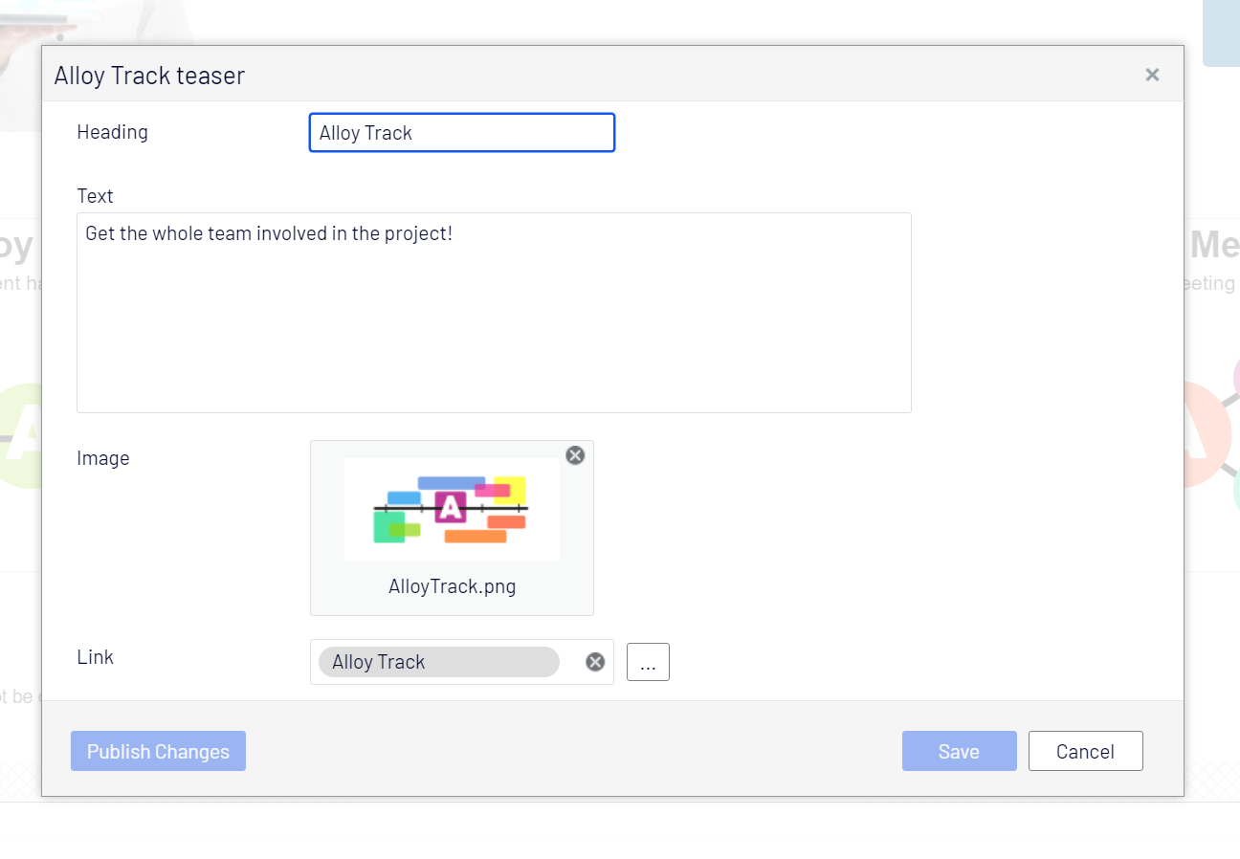
Task: Cancel editing the teaser
Action: [x=1085, y=751]
